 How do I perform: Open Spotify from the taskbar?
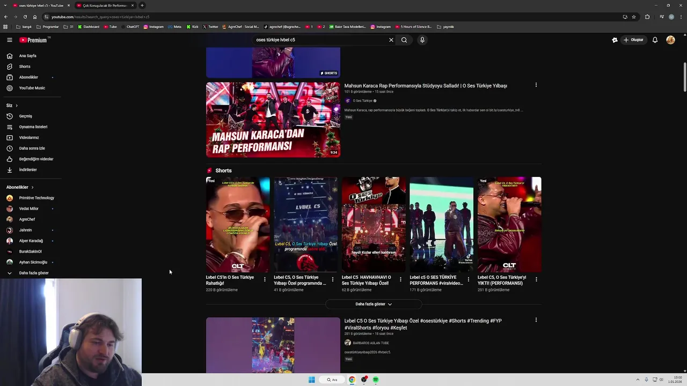(376, 380)
